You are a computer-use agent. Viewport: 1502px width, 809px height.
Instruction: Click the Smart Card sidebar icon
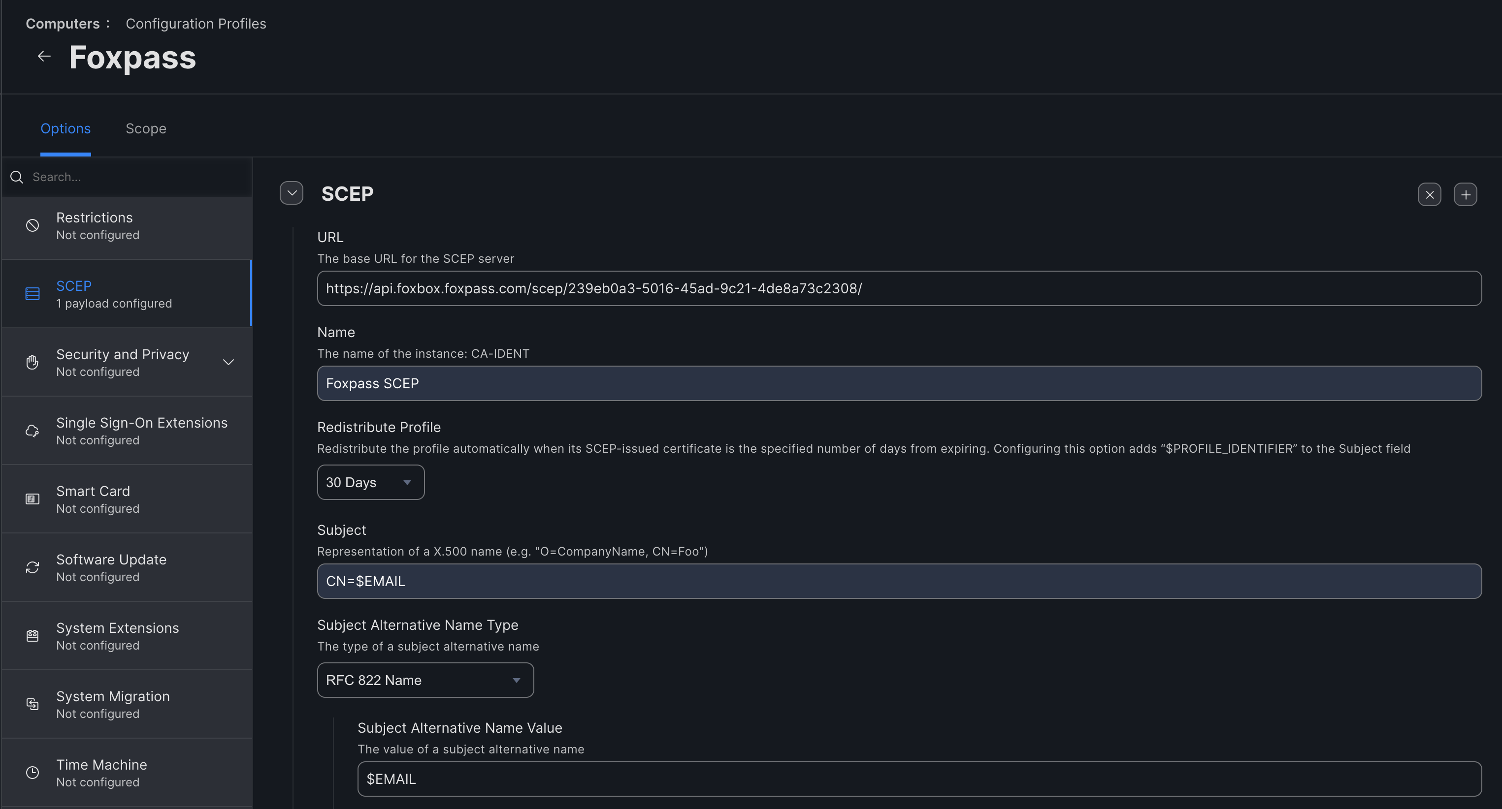coord(32,497)
